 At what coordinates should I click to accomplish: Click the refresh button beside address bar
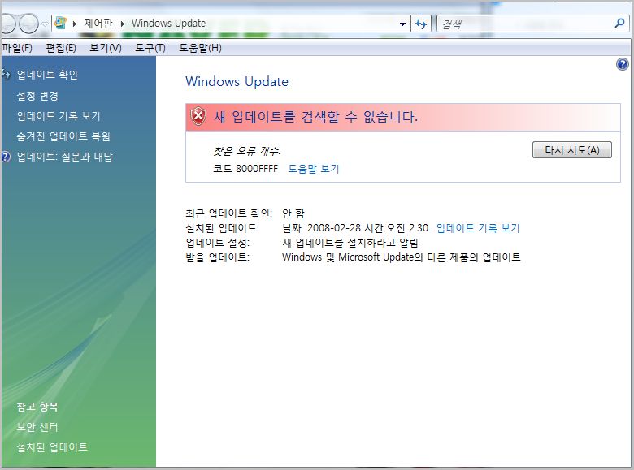pos(421,24)
